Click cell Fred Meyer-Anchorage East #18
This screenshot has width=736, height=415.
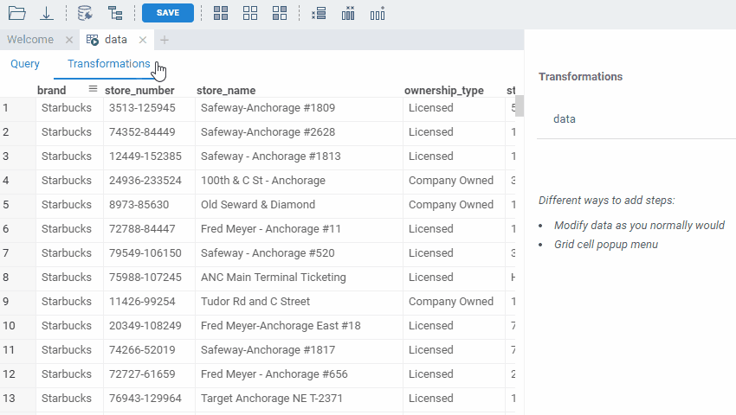click(299, 326)
